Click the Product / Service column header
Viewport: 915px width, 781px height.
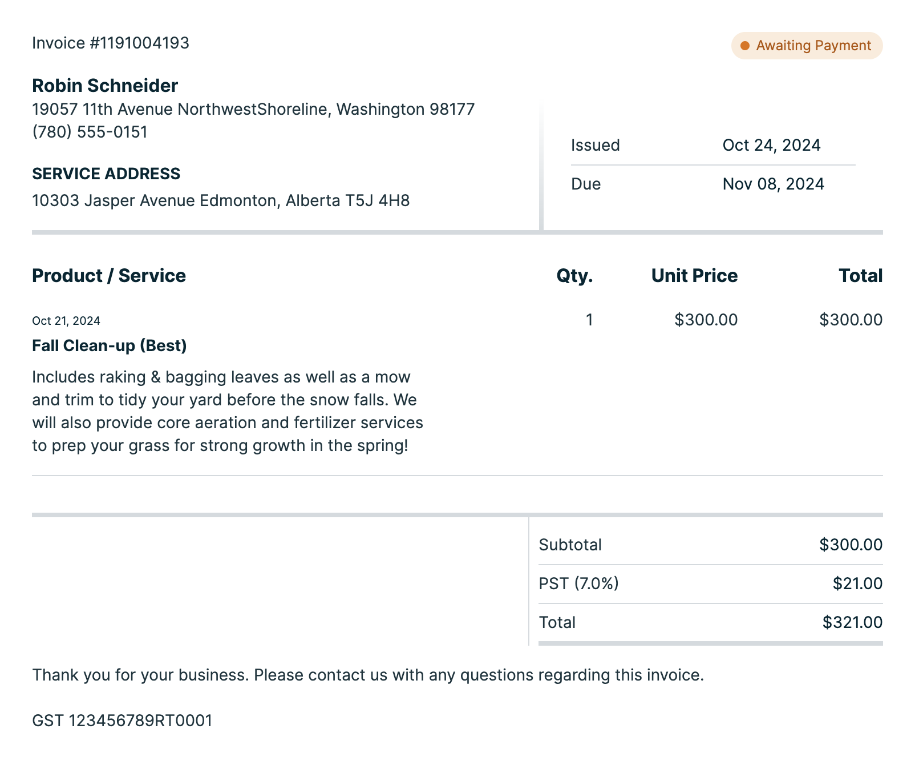click(109, 276)
